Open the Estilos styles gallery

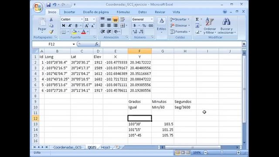click(x=161, y=25)
